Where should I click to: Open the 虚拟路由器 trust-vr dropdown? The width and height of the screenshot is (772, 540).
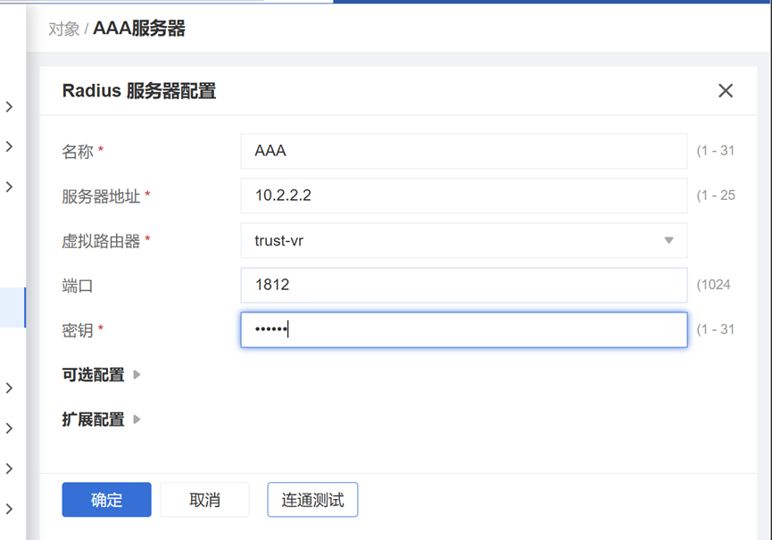coord(464,240)
